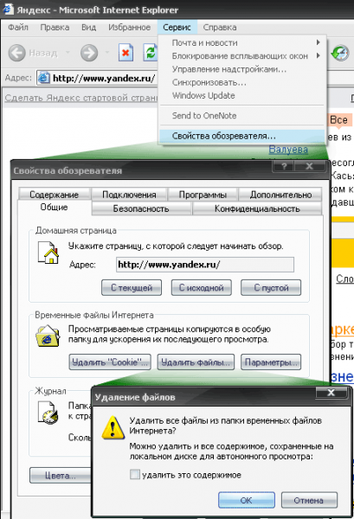The image size is (354, 519).
Task: Click the Валуева link on Yandex page
Action: (288, 150)
